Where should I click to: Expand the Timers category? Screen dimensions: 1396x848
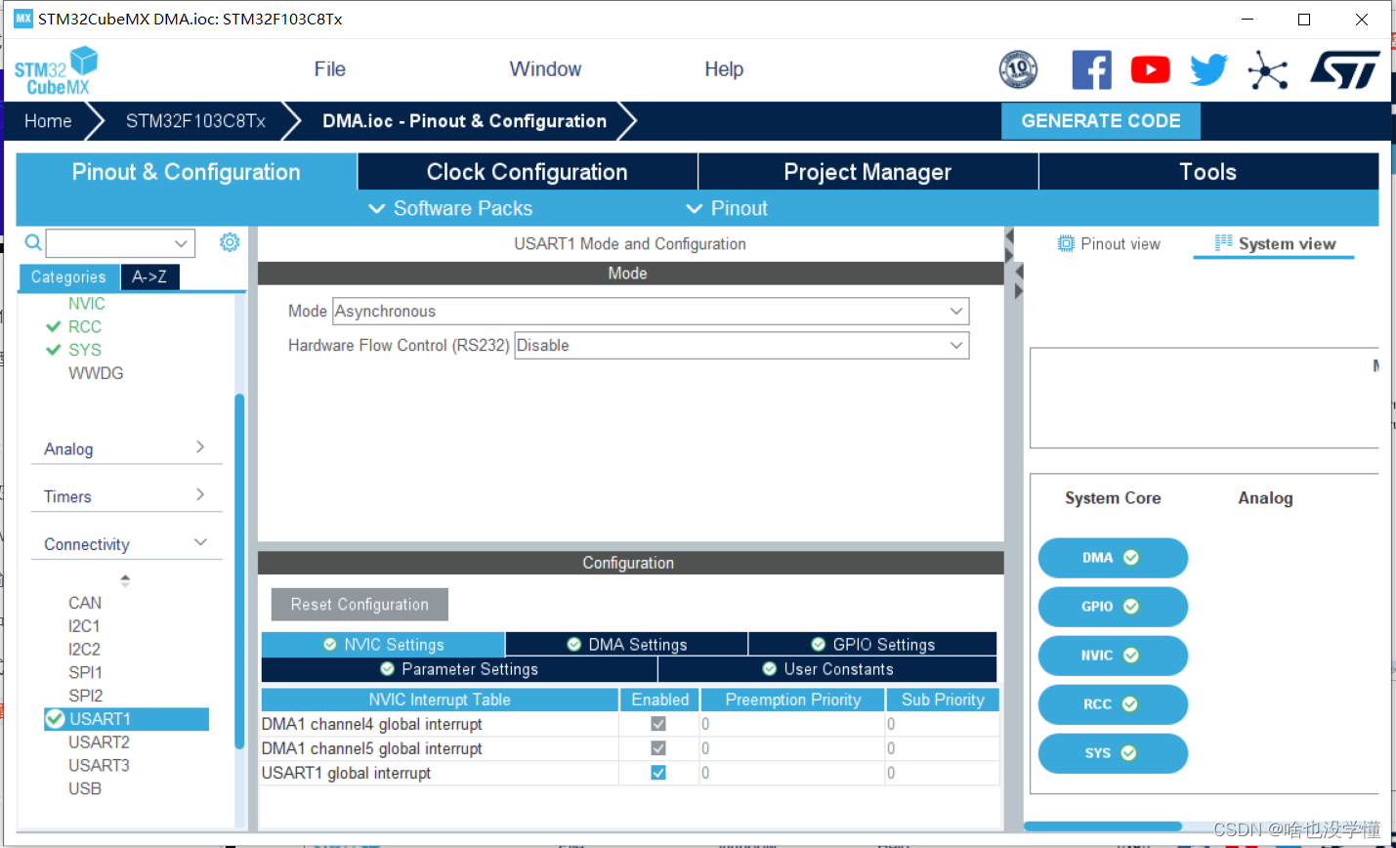126,496
